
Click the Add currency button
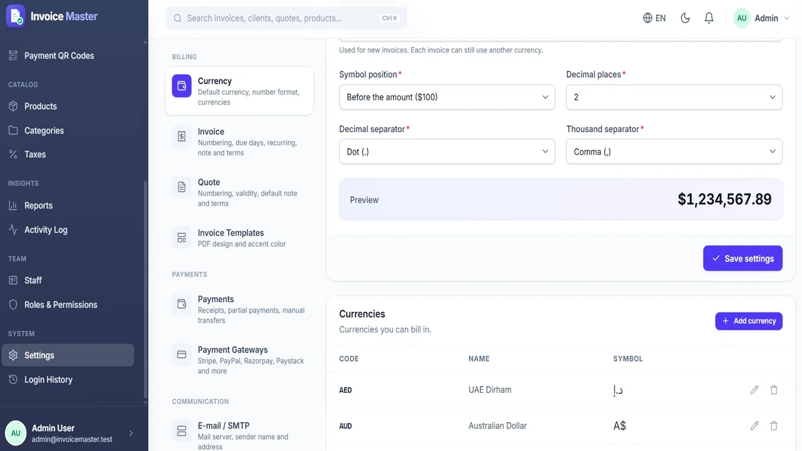(x=749, y=321)
